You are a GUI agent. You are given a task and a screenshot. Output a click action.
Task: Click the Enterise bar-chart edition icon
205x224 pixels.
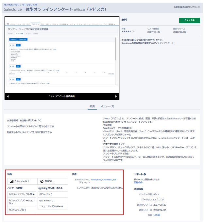click(x=12, y=181)
